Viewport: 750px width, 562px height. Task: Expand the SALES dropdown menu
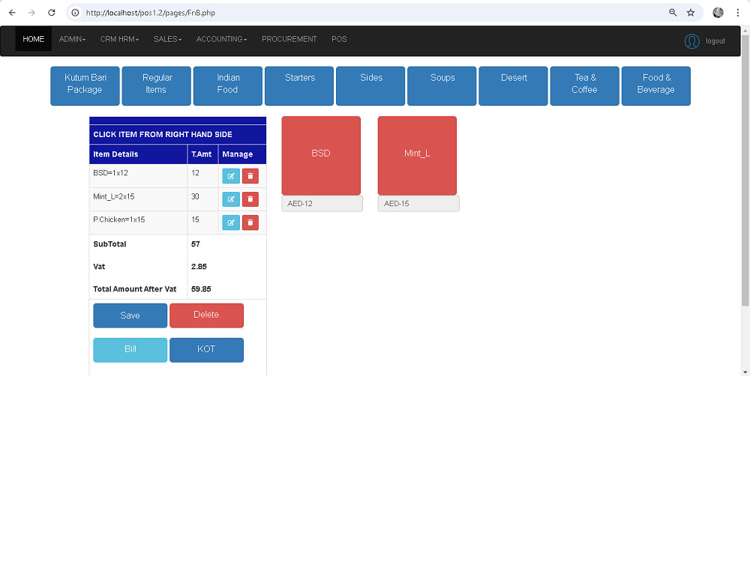pos(167,39)
